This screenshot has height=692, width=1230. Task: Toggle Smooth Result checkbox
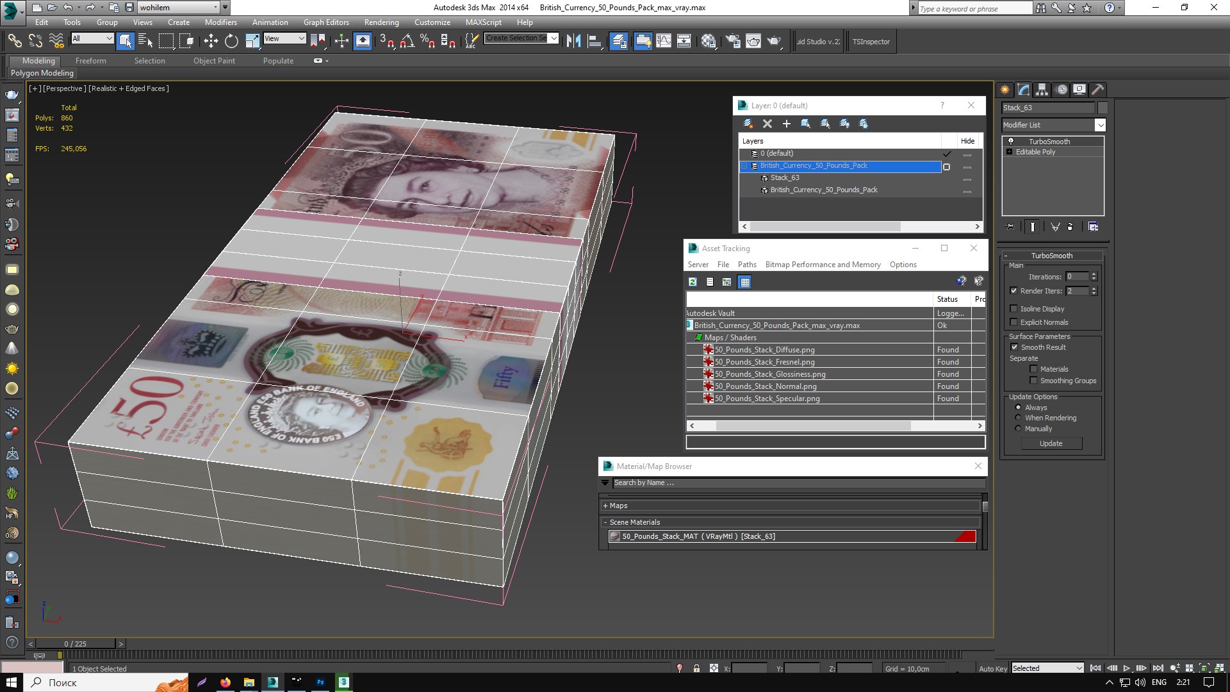point(1014,347)
